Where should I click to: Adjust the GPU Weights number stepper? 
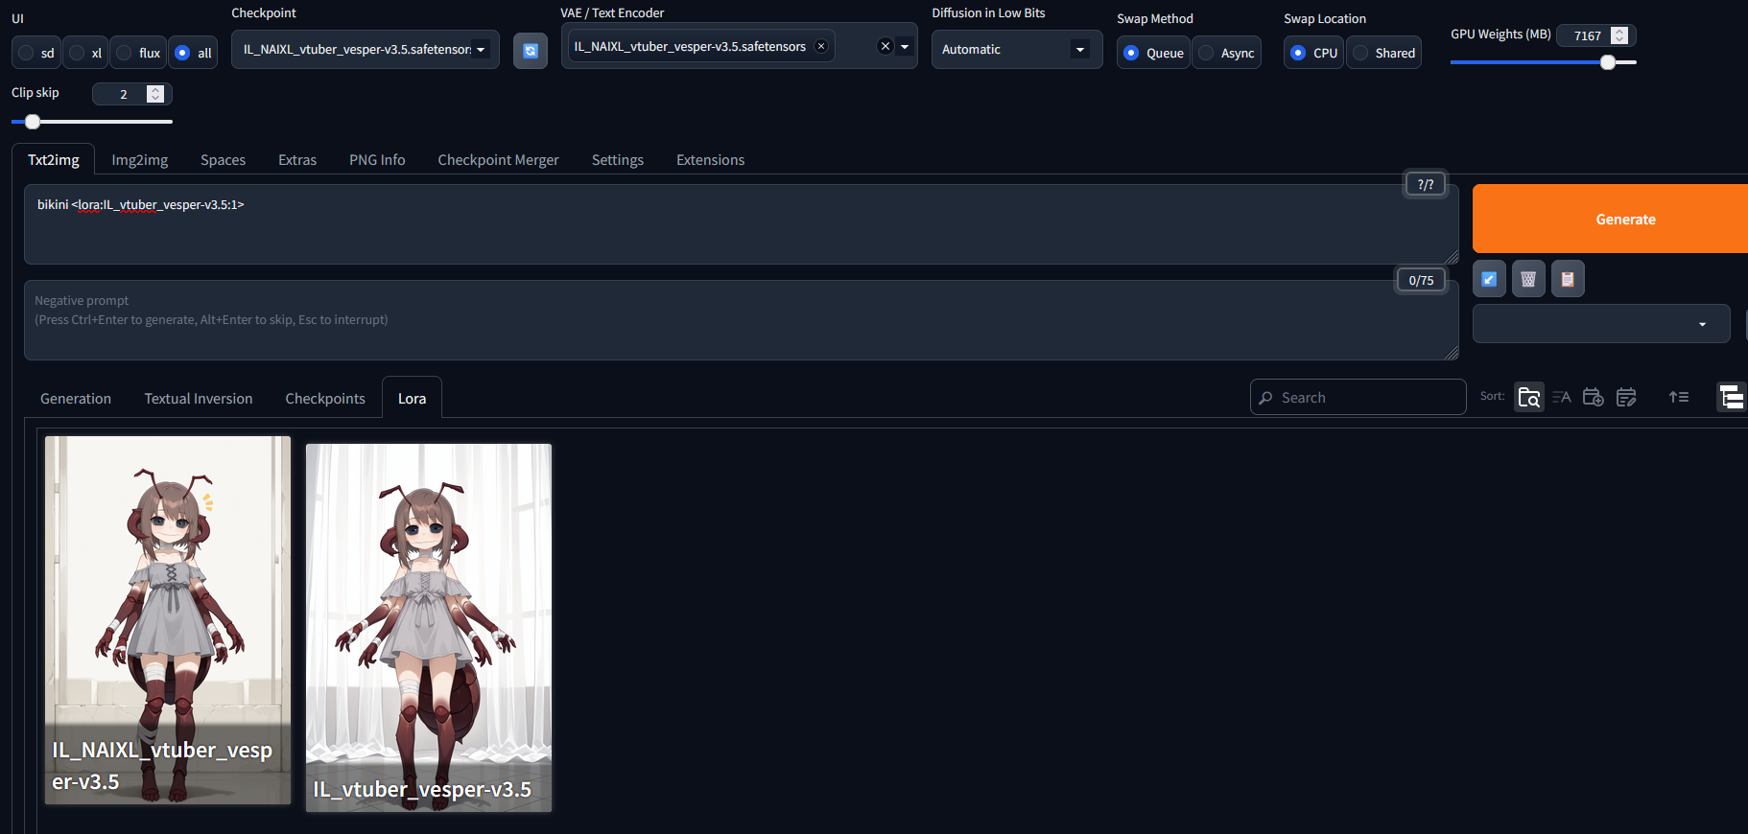[x=1619, y=35]
